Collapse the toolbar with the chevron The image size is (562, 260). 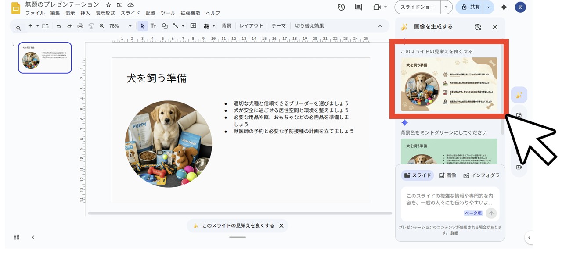coord(379,26)
